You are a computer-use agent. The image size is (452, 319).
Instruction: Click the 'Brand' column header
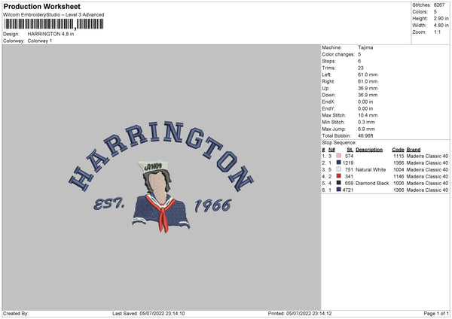(414, 150)
